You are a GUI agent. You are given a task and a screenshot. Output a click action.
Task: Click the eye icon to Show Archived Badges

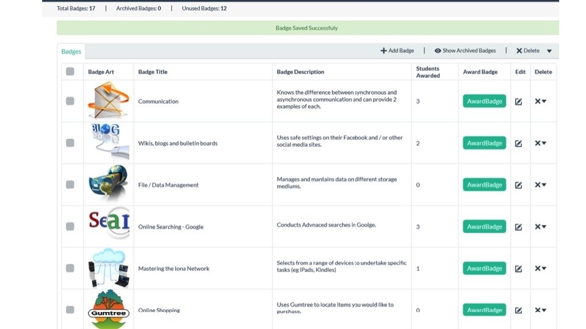[438, 51]
